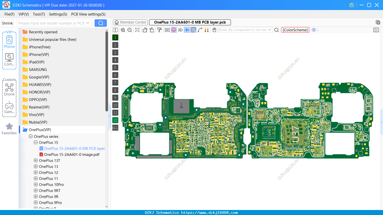
Task: Open the toolbox icon in title bar
Action: tap(352, 5)
